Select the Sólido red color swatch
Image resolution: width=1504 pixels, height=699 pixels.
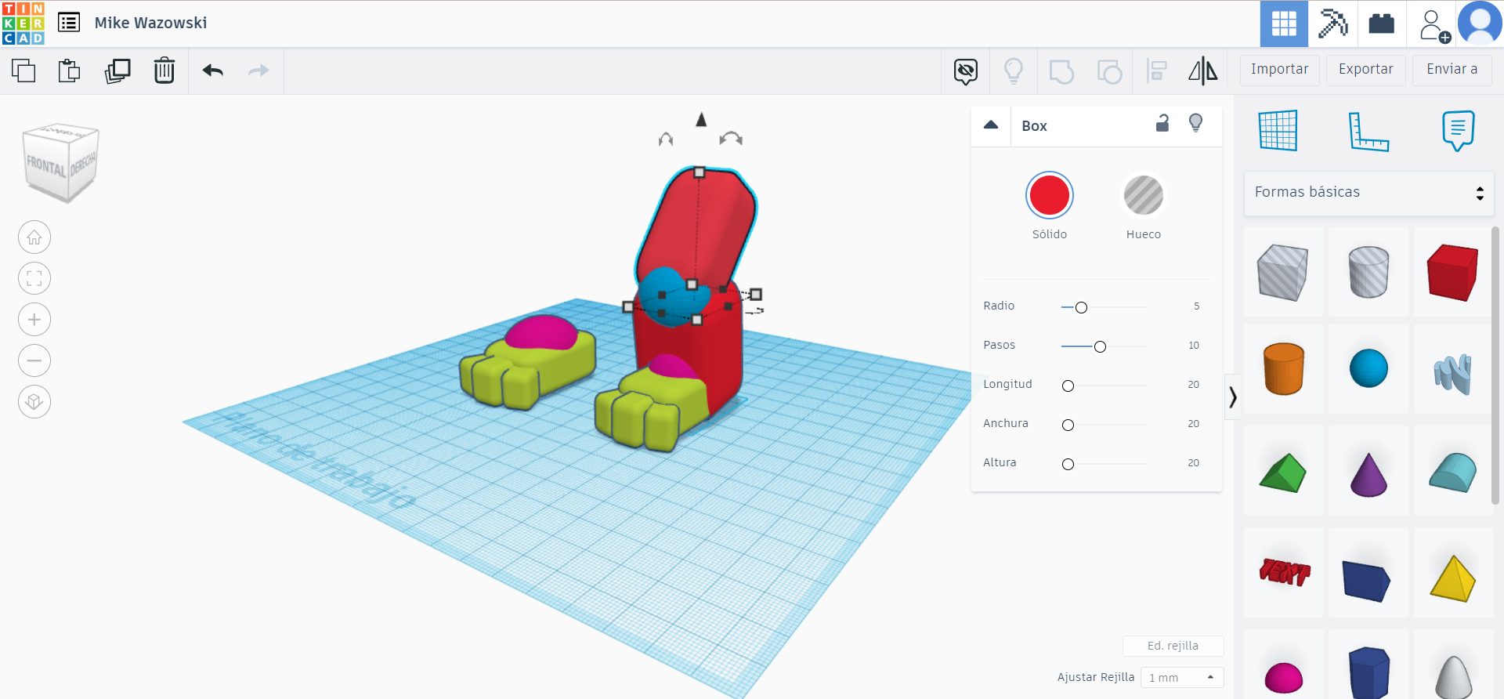click(x=1050, y=195)
